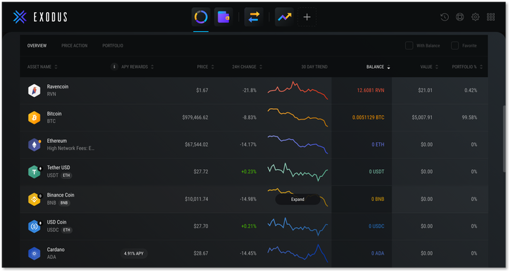Click the $5,007.91 value cell
509x271 pixels.
tap(422, 117)
